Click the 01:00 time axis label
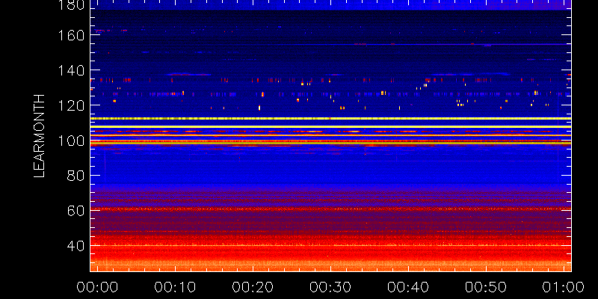Image resolution: width=598 pixels, height=299 pixels. click(x=564, y=287)
